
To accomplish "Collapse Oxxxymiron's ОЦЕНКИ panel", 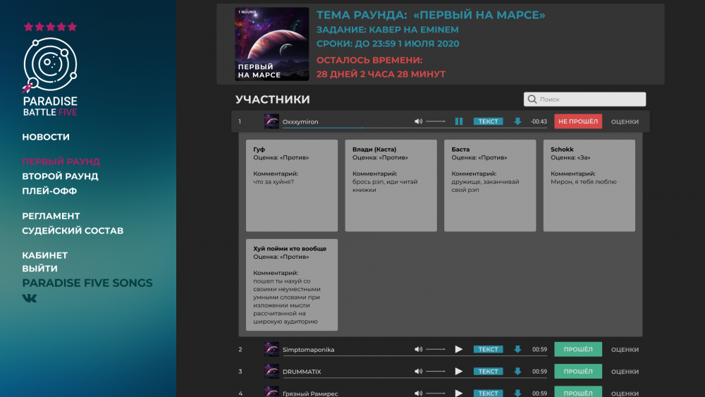I will tap(625, 121).
